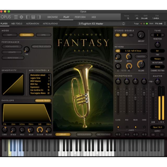This screenshot has height=167, width=167.
Task: Toggle Release Trails in envelope
Action: point(43,100)
